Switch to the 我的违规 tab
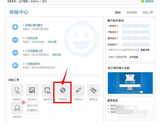Image resolution: width=163 pixels, height=124 pixels. [x=132, y=12]
